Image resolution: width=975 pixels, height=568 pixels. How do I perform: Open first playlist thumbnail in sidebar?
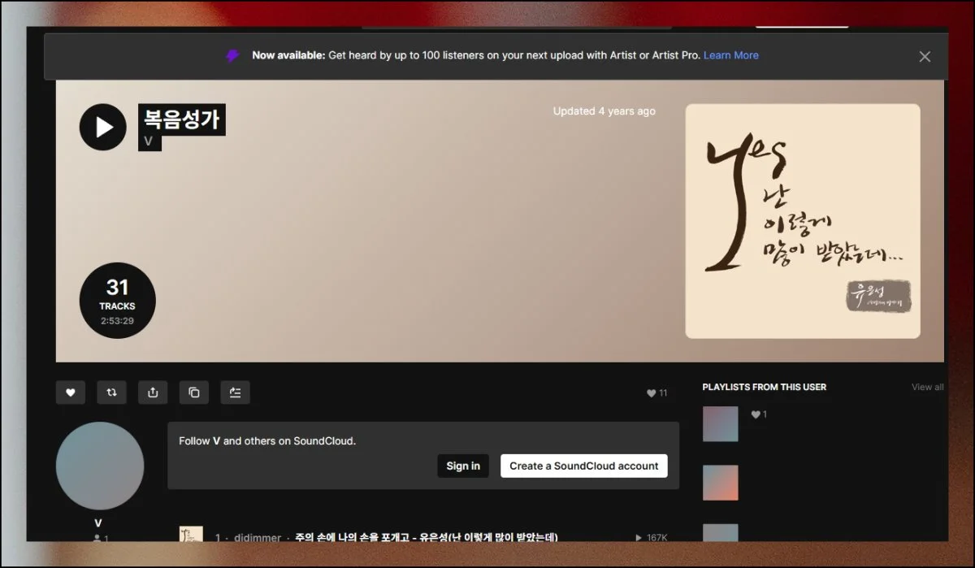coord(721,424)
